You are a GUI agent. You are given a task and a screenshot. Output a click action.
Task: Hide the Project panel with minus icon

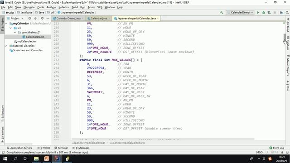[48, 18]
